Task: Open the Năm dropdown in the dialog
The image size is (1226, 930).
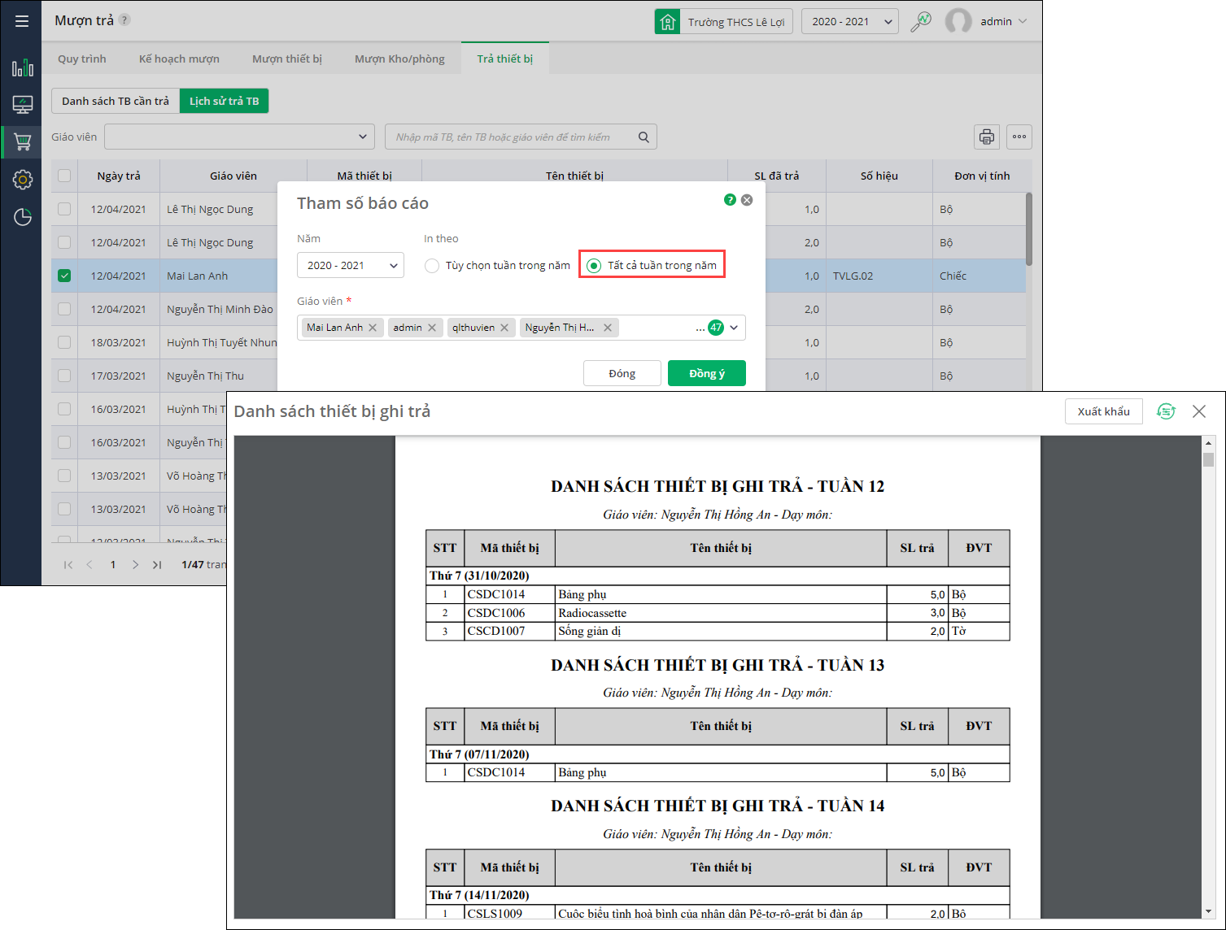Action: pos(351,265)
